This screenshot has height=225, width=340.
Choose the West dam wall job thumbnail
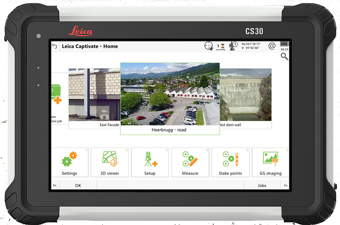246,98
